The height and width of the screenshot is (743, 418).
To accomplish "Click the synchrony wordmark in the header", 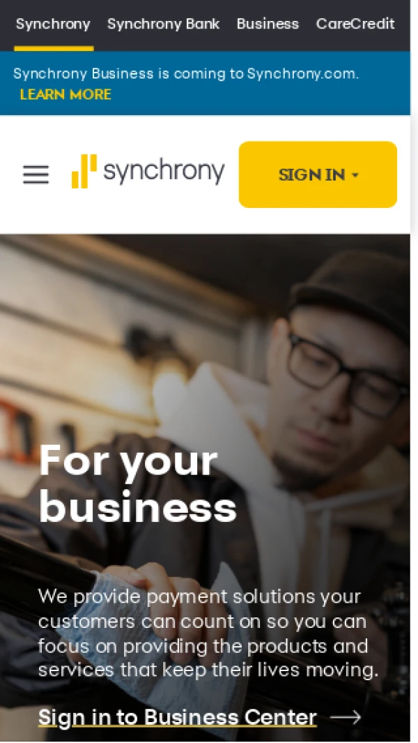I will (164, 172).
